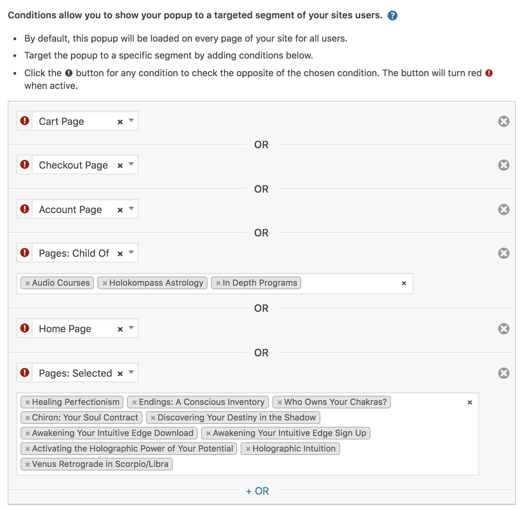
Task: Delete the Pages: Child Of condition row
Action: (503, 253)
